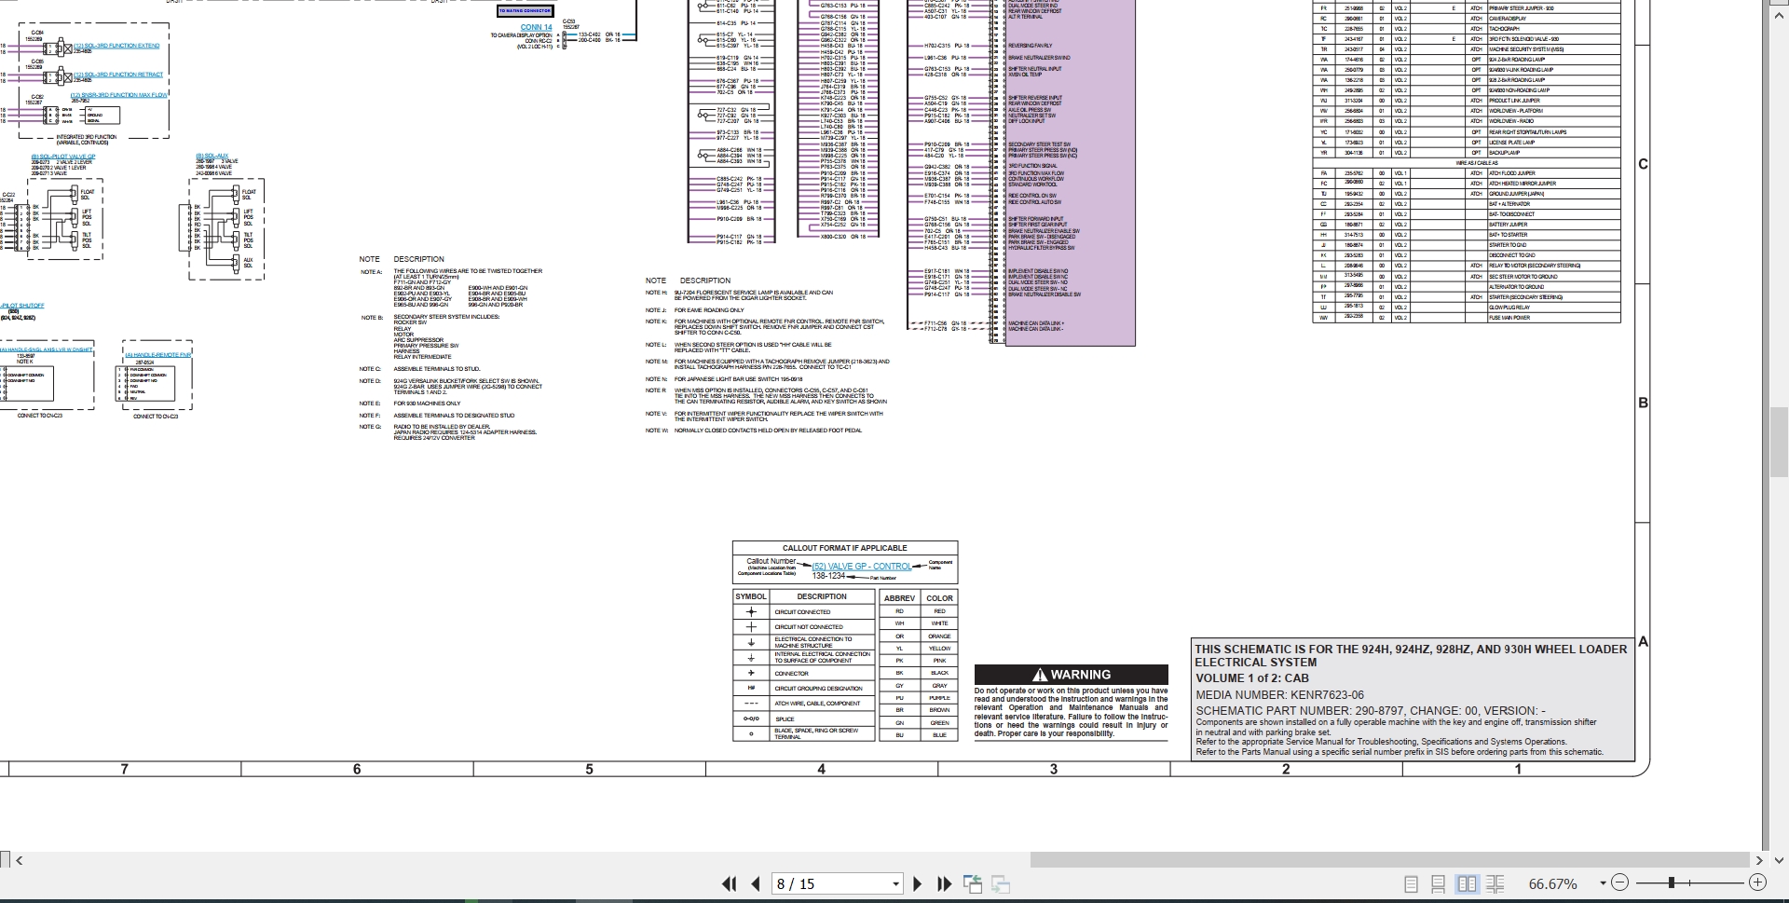
Task: Click grid row label B
Action: (1643, 404)
